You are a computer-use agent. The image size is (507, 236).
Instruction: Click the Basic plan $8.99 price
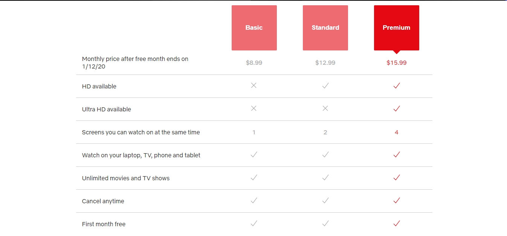click(254, 63)
